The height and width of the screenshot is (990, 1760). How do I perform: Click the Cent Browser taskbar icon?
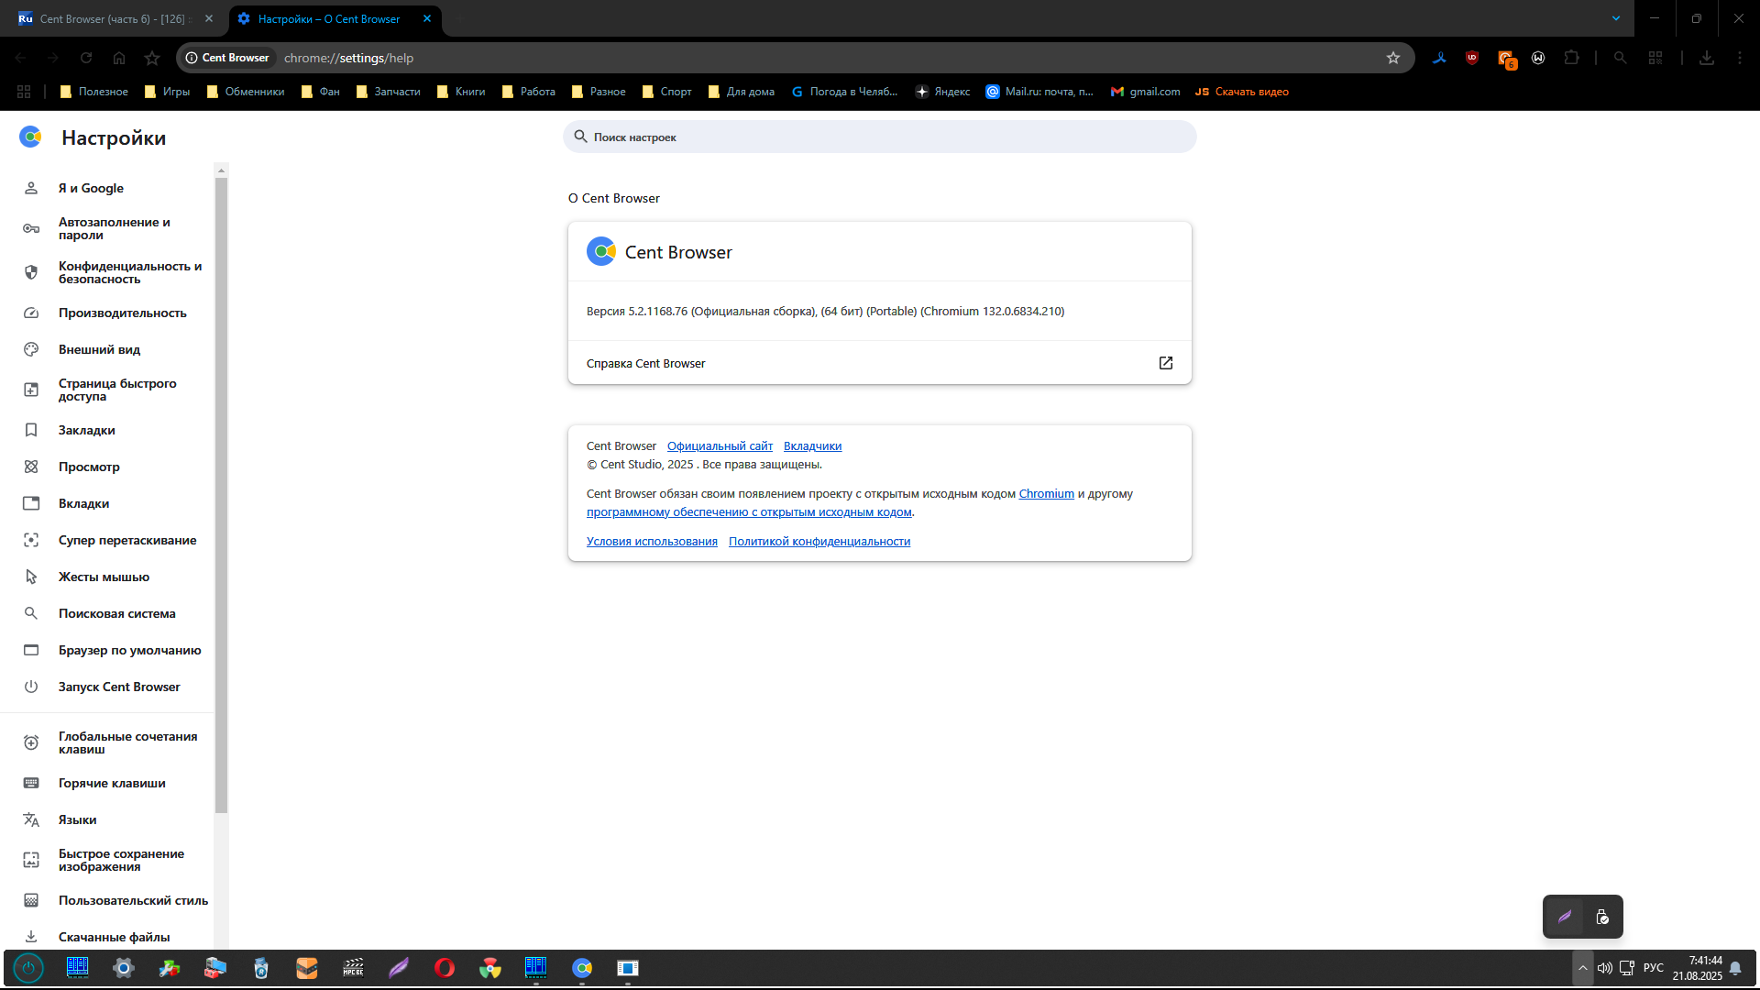pyautogui.click(x=582, y=968)
